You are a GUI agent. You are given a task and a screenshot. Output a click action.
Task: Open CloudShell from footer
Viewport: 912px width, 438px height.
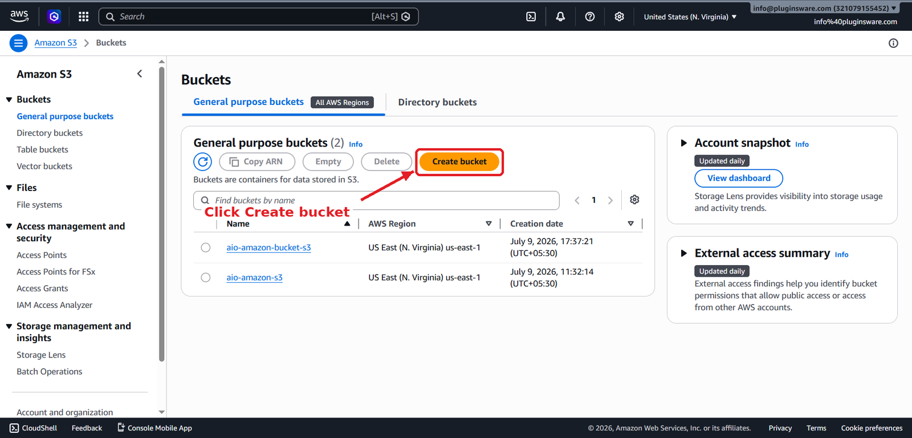[x=33, y=428]
